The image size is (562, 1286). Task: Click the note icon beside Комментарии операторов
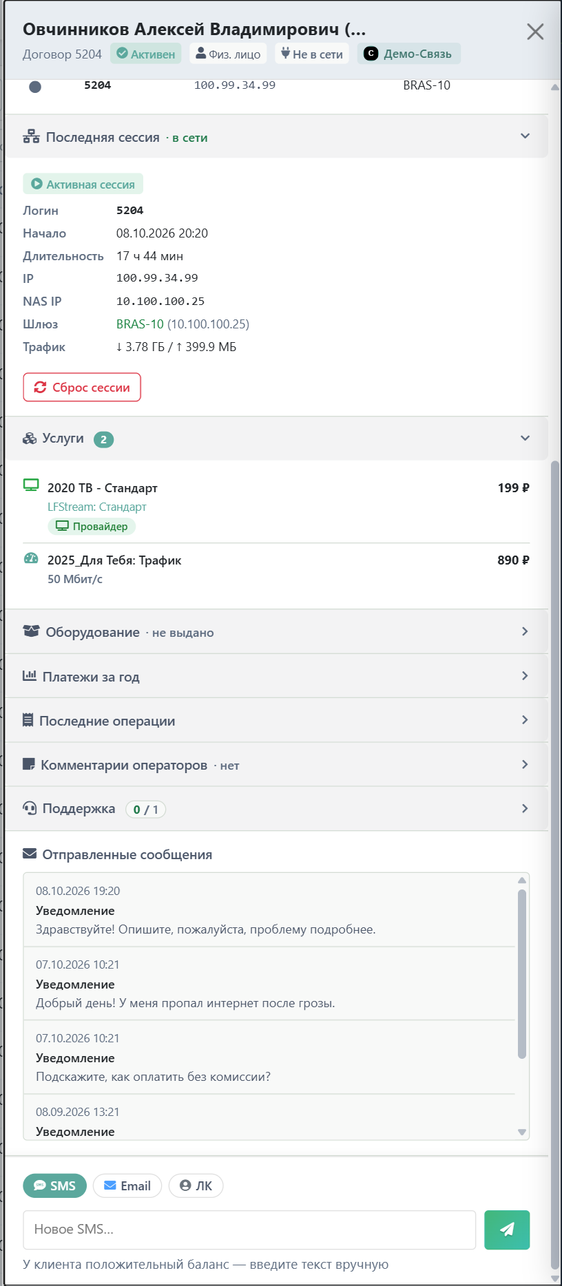29,764
